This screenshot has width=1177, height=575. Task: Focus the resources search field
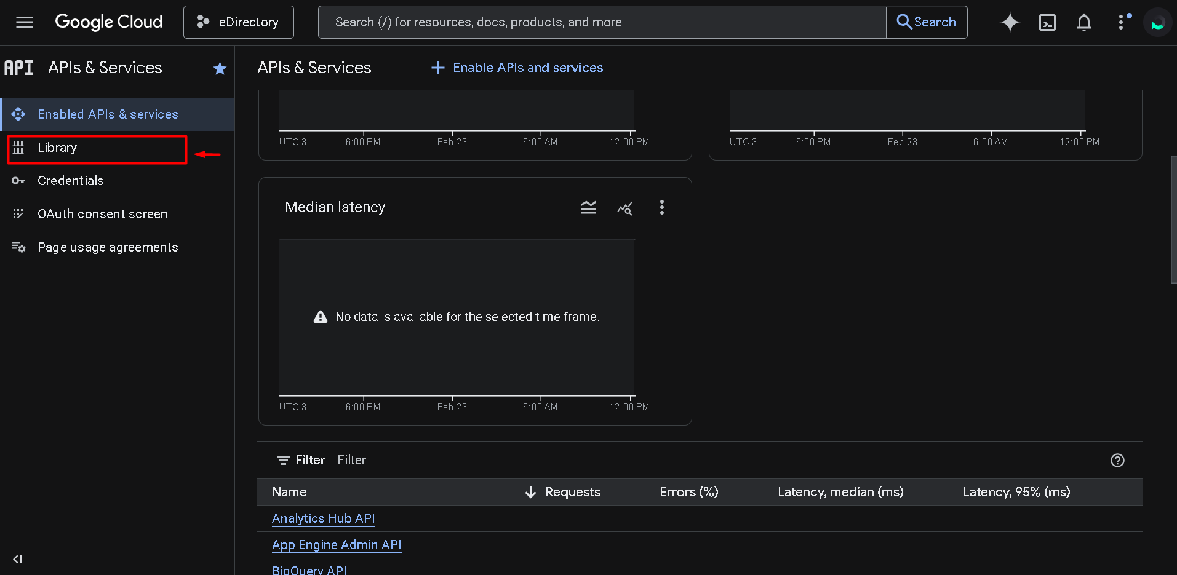602,22
